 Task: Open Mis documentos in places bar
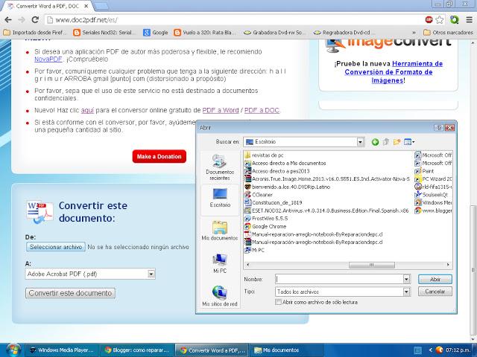click(220, 231)
